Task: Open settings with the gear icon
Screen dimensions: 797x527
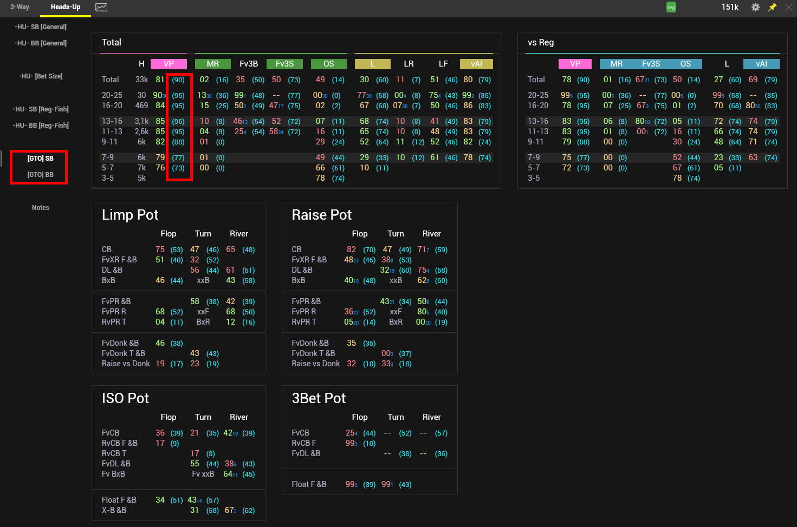Action: tap(755, 7)
